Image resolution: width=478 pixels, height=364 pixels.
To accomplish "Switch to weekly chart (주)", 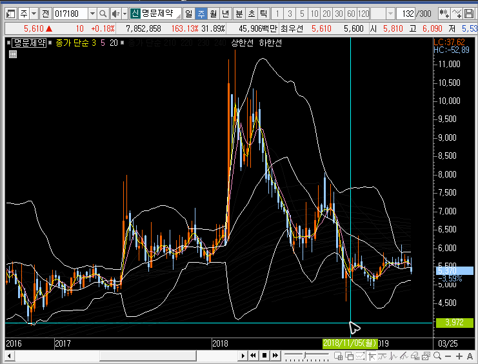I will point(201,14).
